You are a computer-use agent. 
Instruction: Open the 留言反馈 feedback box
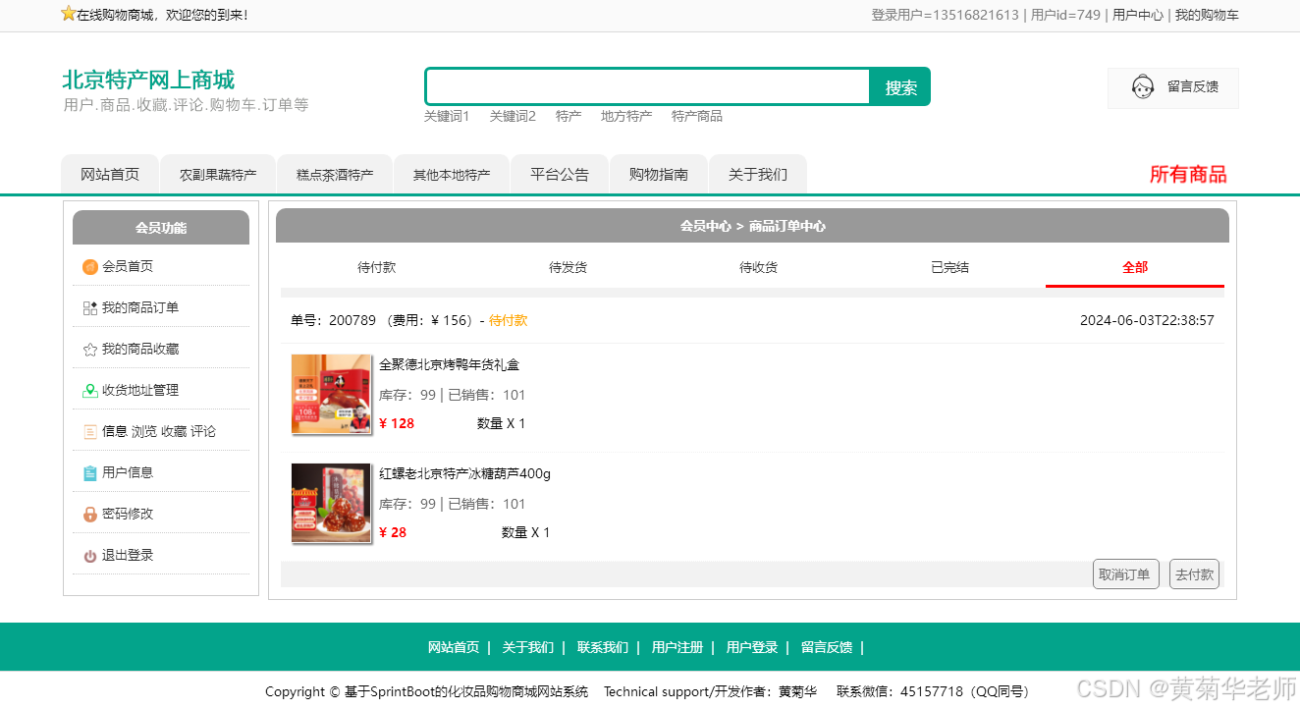pos(1173,87)
